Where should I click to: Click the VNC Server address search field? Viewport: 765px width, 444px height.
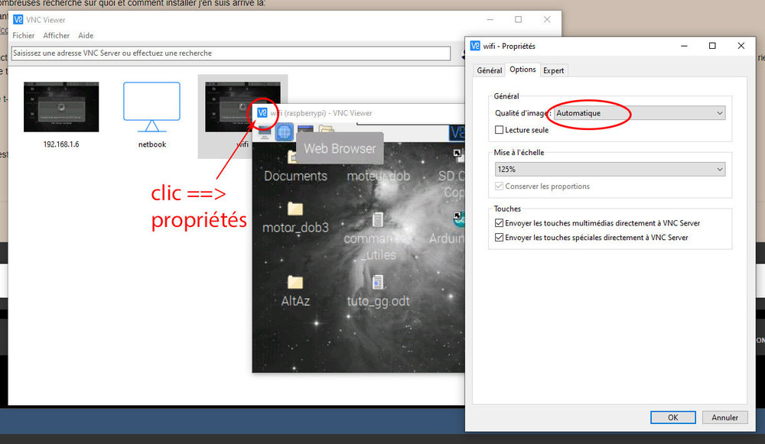[x=231, y=53]
